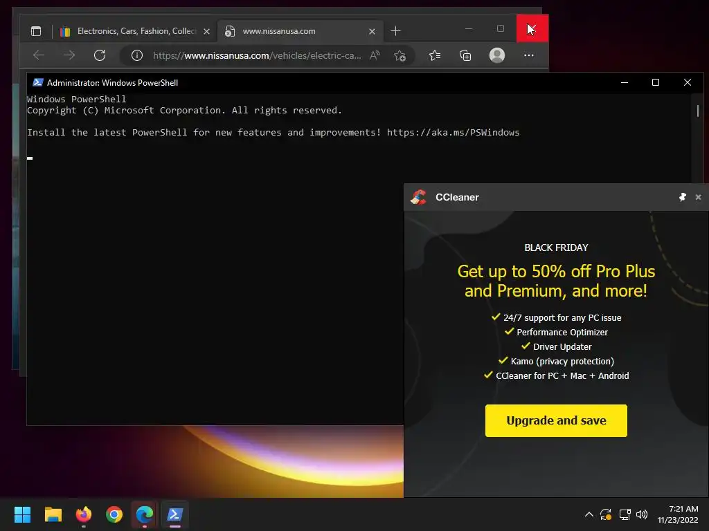The image size is (709, 531).
Task: Switch to Microsoft Edge in the taskbar
Action: pyautogui.click(x=145, y=514)
